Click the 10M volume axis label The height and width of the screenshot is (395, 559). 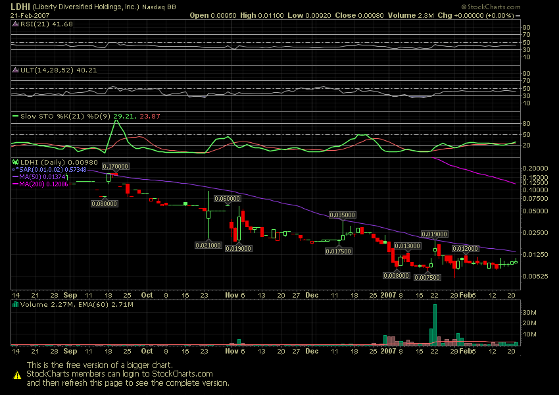529,334
